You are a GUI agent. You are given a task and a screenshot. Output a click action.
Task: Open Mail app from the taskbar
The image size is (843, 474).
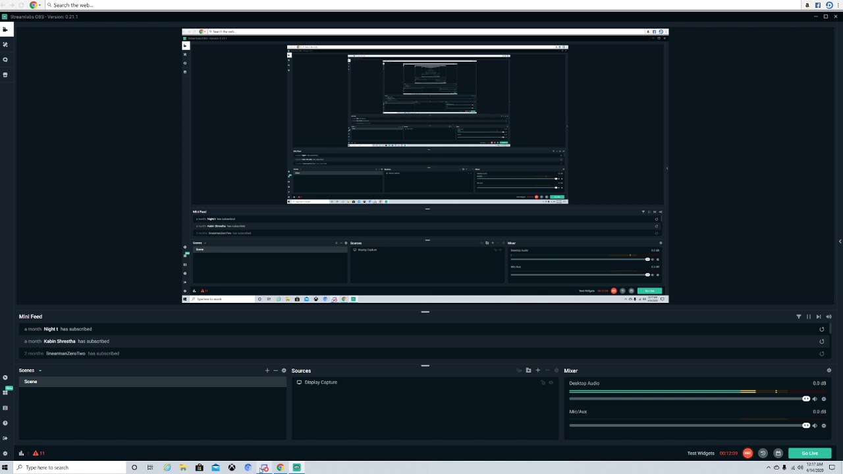(215, 467)
